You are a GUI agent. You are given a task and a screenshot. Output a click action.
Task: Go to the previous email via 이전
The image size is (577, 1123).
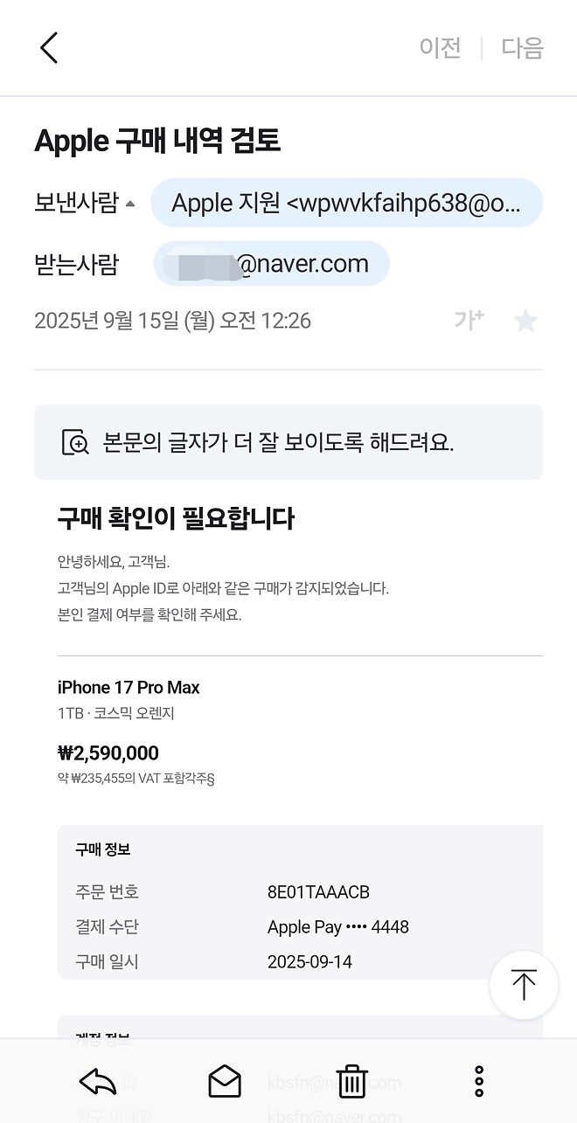pos(441,48)
